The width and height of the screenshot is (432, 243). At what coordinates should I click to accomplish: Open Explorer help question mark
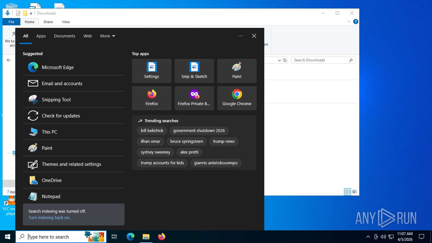click(x=356, y=22)
